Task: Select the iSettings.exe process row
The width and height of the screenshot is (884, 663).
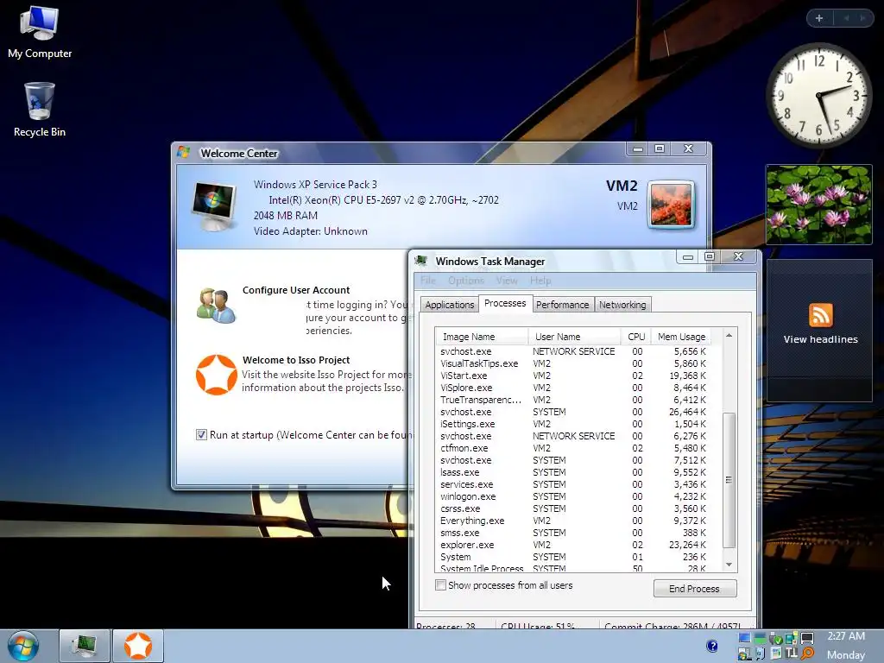Action: 573,424
